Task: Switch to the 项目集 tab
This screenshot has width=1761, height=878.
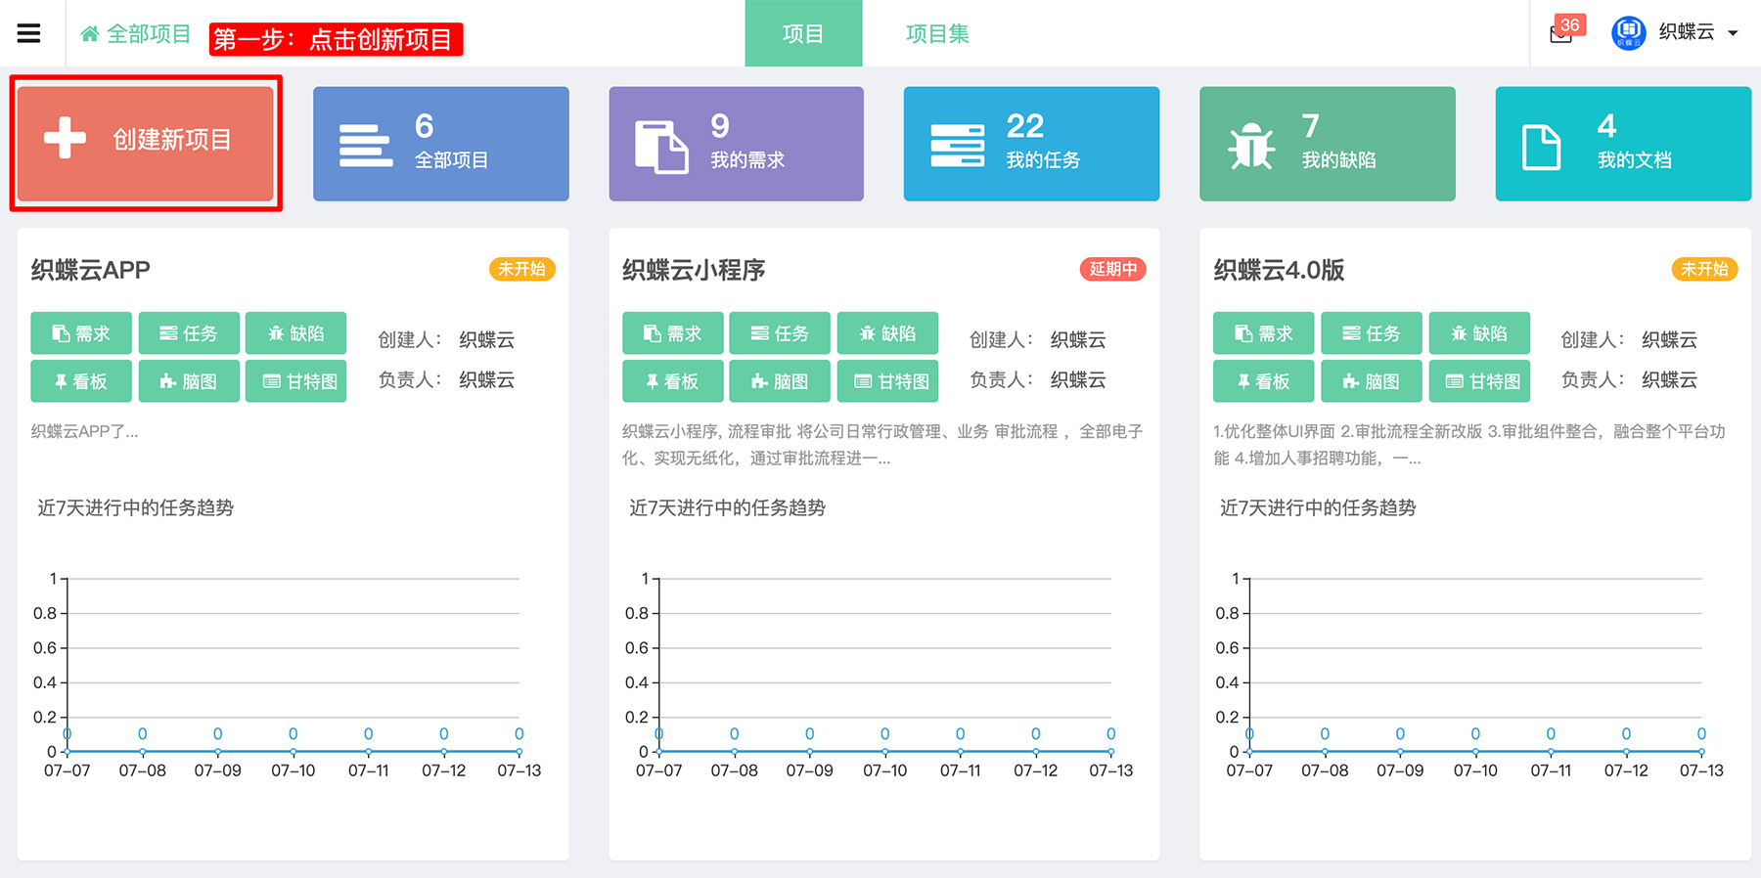Action: [x=936, y=33]
